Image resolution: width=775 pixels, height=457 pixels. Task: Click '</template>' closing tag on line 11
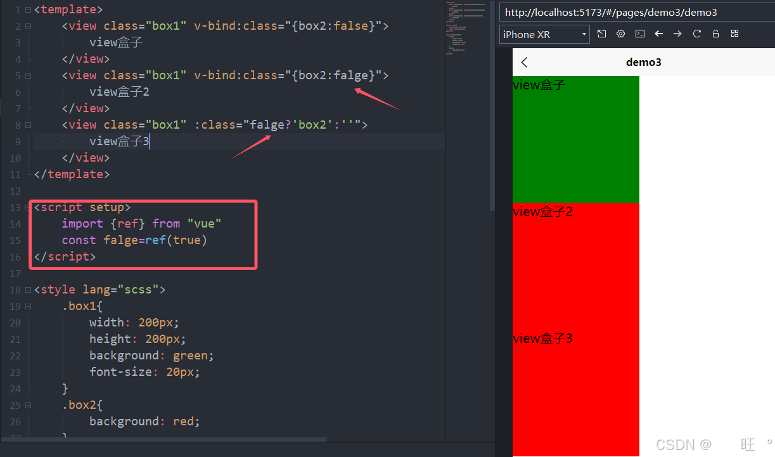click(72, 174)
